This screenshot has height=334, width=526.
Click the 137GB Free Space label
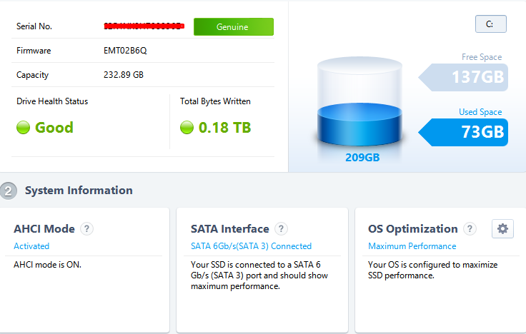tap(477, 77)
